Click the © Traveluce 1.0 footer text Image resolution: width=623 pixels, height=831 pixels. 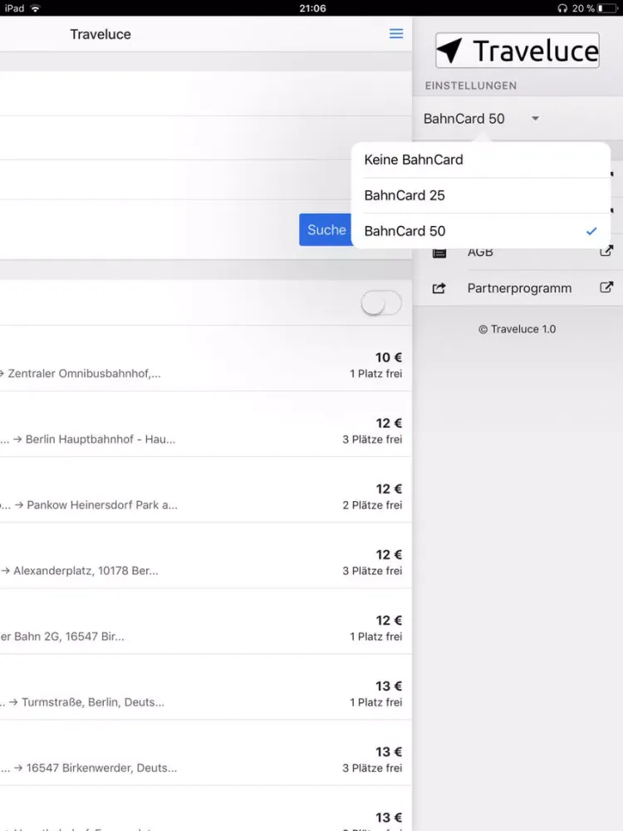pos(517,329)
